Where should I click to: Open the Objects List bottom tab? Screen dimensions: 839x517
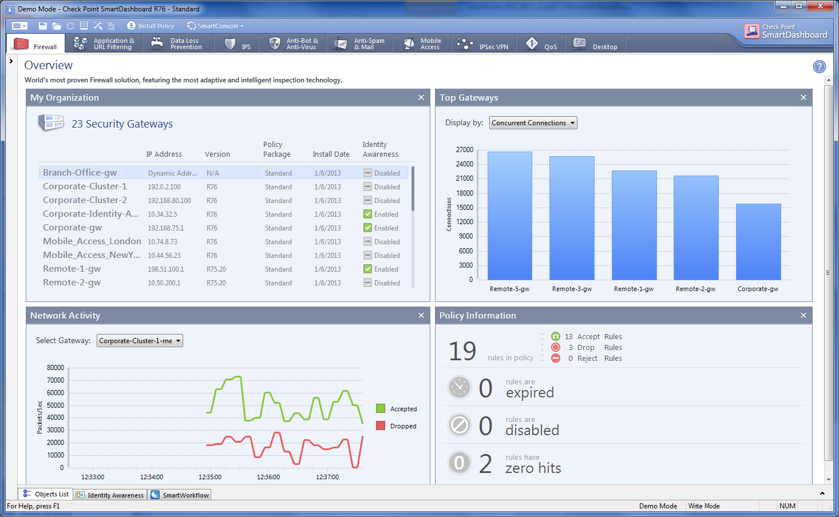pos(45,494)
